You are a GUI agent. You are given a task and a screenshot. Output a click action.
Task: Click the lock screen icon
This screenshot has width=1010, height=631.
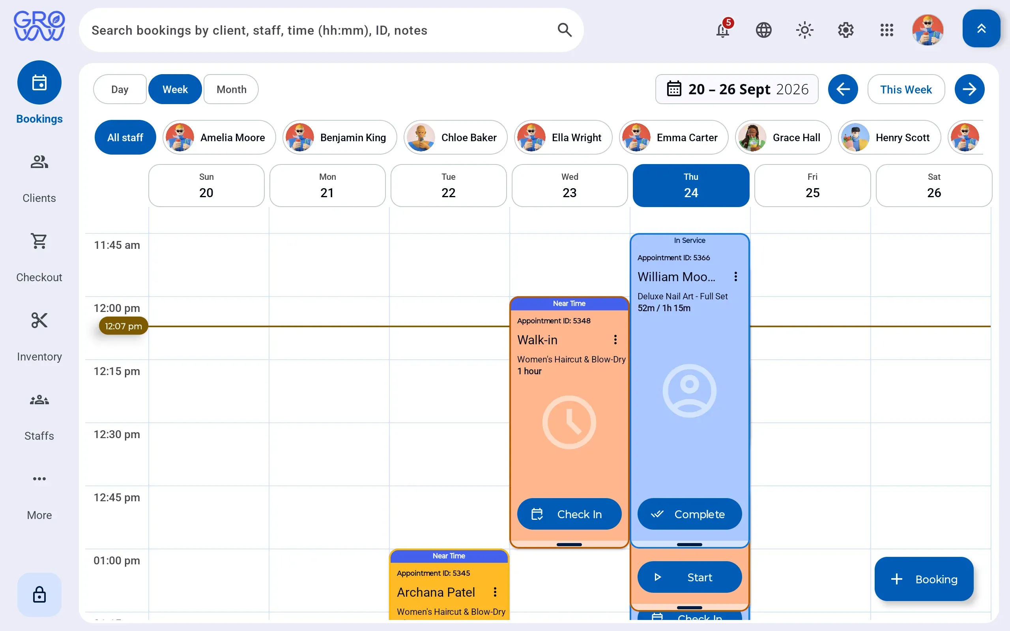coord(39,594)
